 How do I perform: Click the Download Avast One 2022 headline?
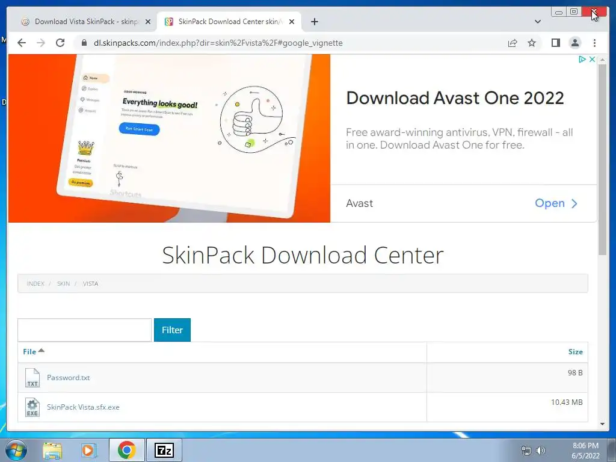click(x=455, y=98)
